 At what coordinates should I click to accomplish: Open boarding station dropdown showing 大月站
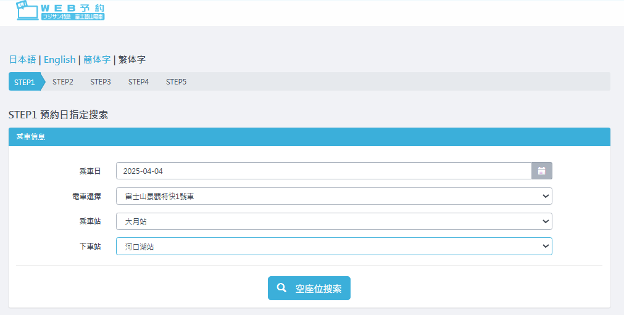333,221
